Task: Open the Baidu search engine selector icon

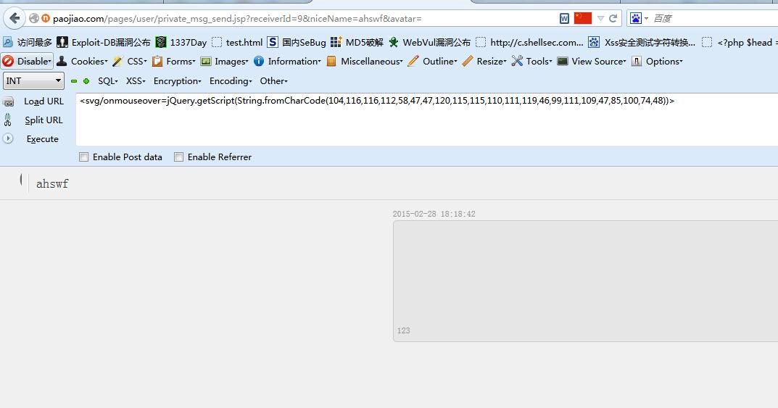Action: click(636, 18)
